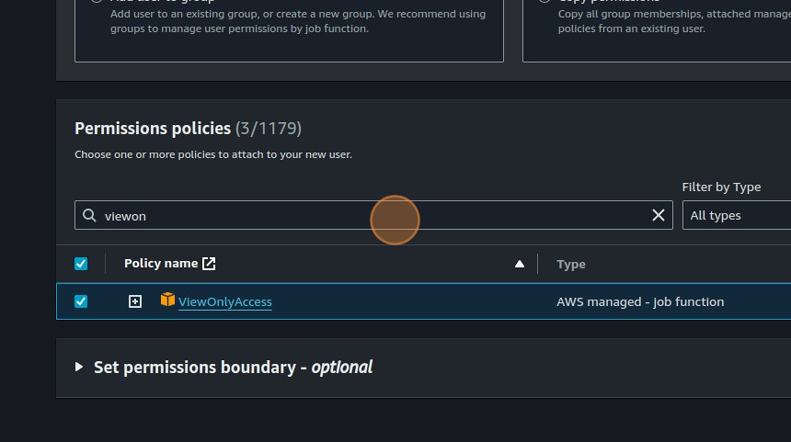Uncheck the ViewOnlyAccess policy checkbox

(x=81, y=301)
